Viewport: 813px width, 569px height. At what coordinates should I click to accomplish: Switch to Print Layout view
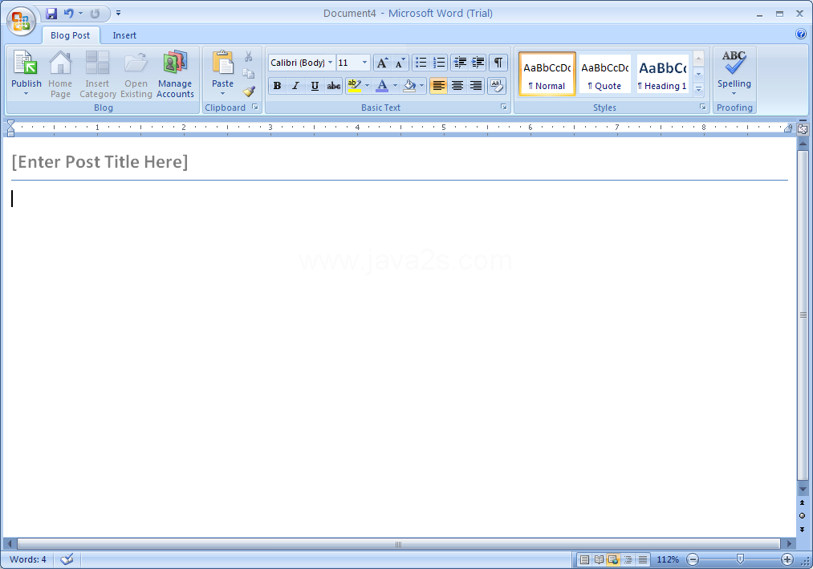click(x=584, y=559)
